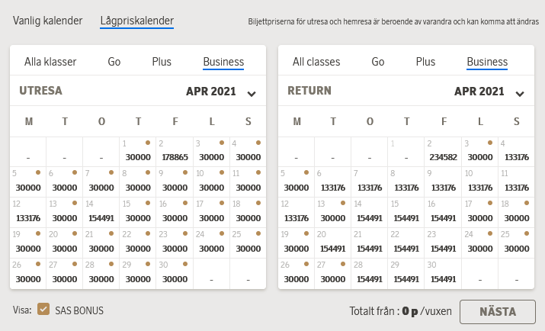Select April 30 return priced 154491
The width and height of the screenshot is (545, 331).
click(x=443, y=274)
